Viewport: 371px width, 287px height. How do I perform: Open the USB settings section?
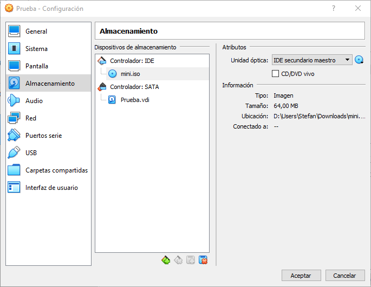pos(31,153)
